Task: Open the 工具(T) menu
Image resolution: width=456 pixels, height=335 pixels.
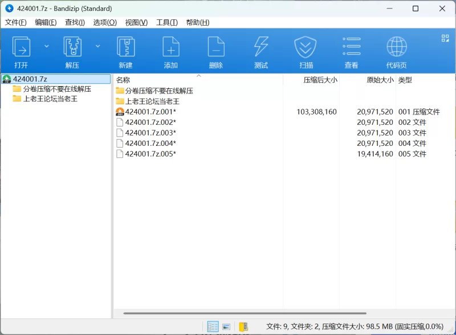Action: click(x=167, y=22)
